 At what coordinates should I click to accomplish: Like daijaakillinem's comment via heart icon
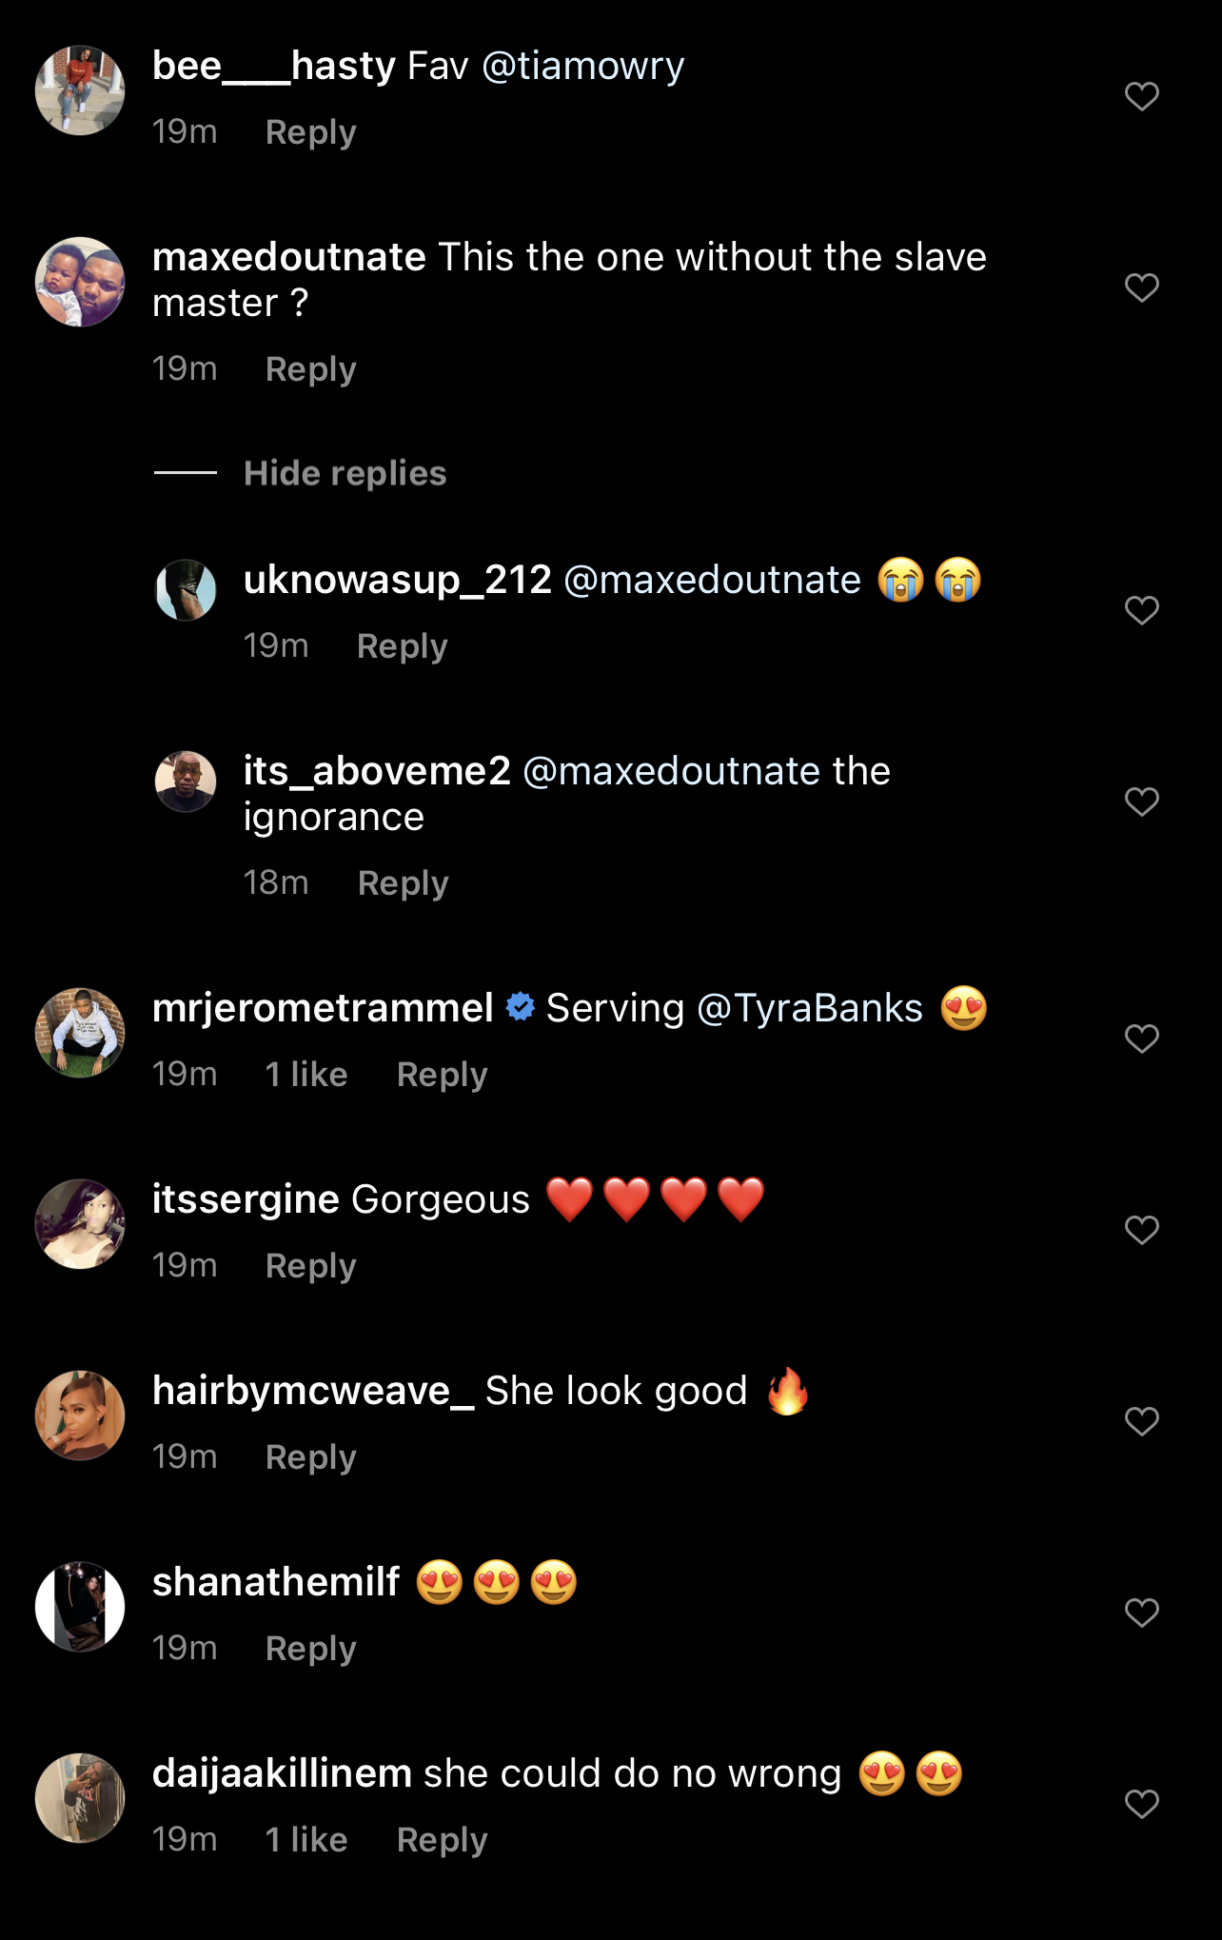coord(1141,1804)
